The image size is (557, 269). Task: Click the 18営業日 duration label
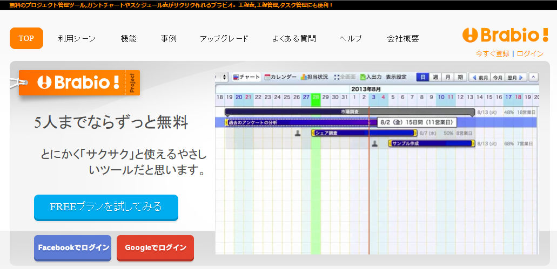pos(527,112)
